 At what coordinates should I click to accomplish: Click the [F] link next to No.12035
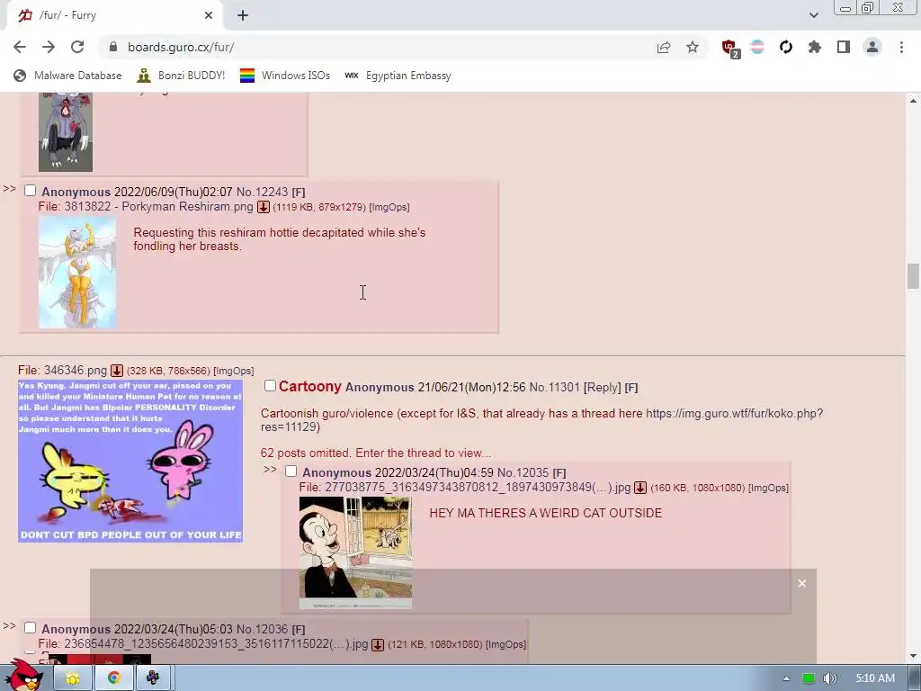pyautogui.click(x=559, y=473)
